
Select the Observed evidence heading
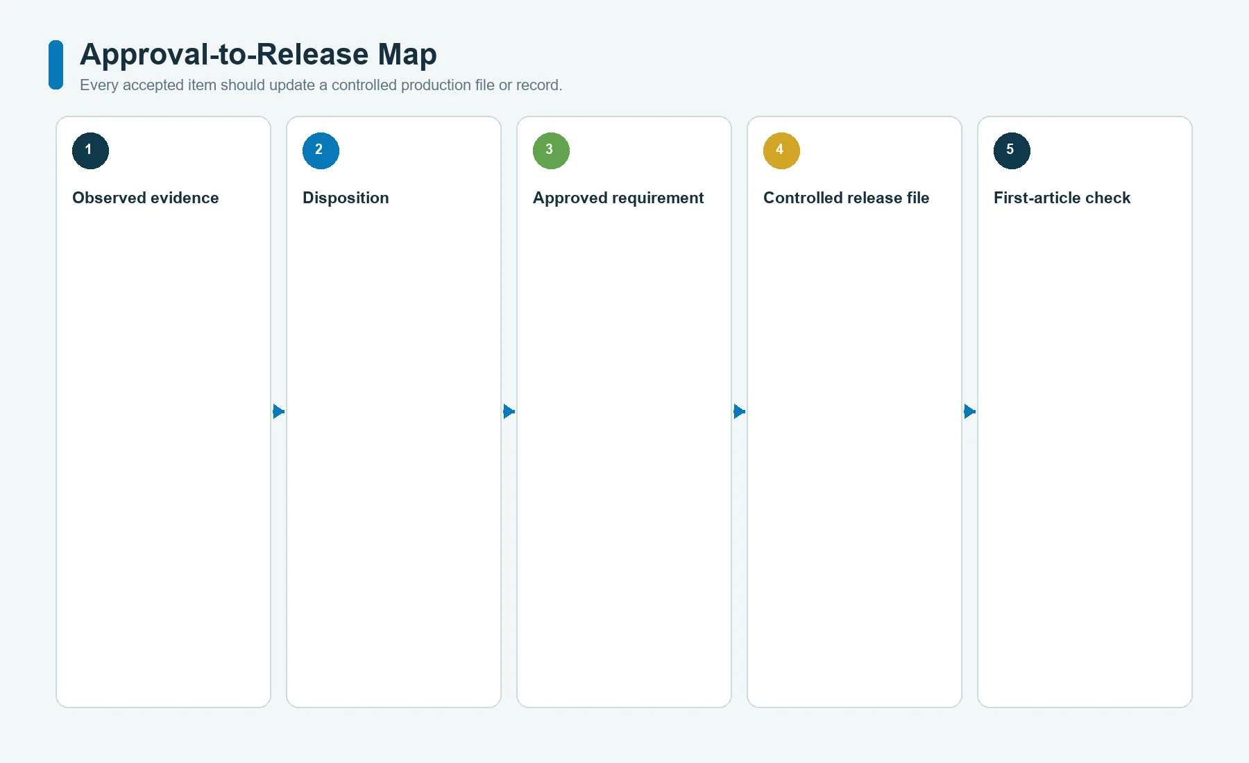146,198
